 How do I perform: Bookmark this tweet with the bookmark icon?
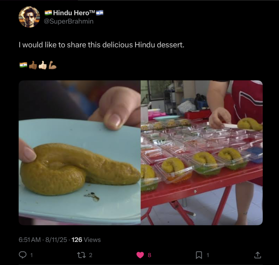[x=199, y=255]
